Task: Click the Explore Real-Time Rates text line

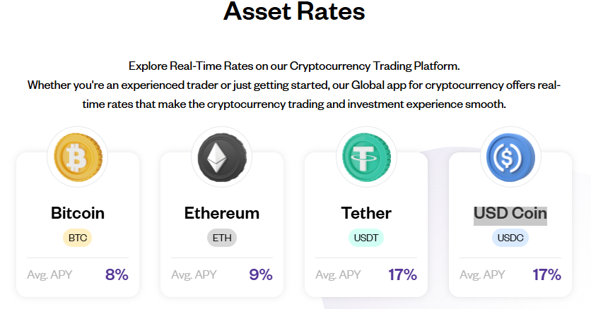Action: (x=294, y=66)
